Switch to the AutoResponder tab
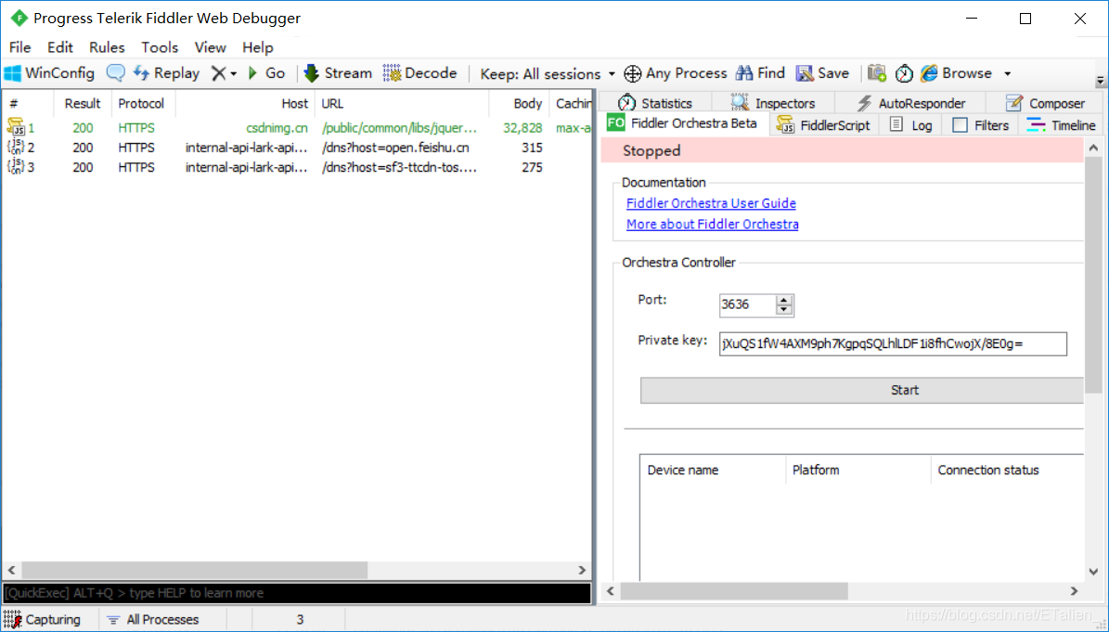The height and width of the screenshot is (632, 1109). 911,103
